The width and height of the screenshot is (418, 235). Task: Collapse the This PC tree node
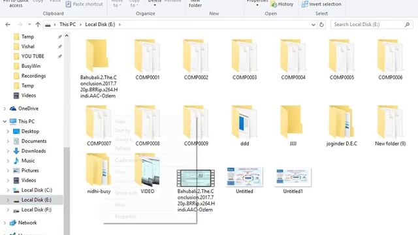pyautogui.click(x=5, y=121)
